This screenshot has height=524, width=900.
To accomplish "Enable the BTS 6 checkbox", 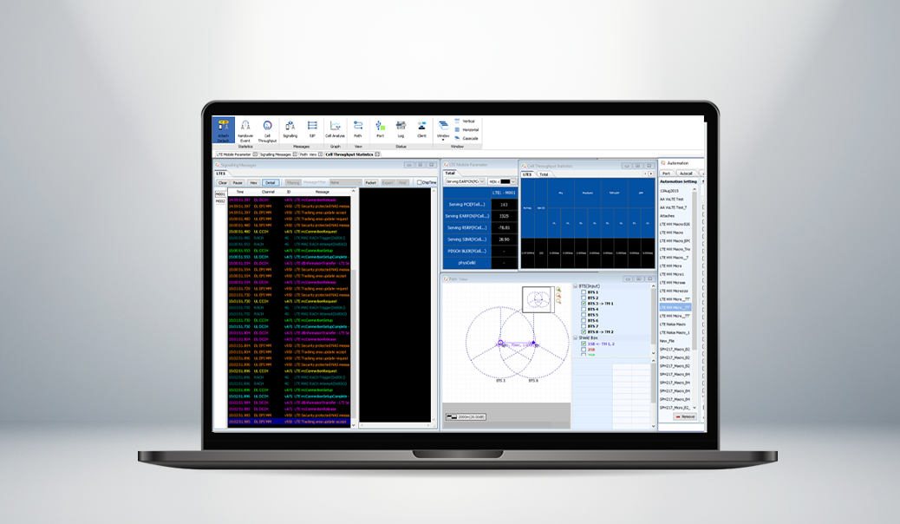I will [x=584, y=321].
